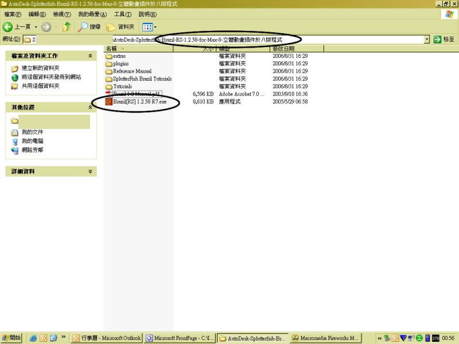Sort by Type column header
Image resolution: width=459 pixels, height=344 pixels.
[x=243, y=49]
